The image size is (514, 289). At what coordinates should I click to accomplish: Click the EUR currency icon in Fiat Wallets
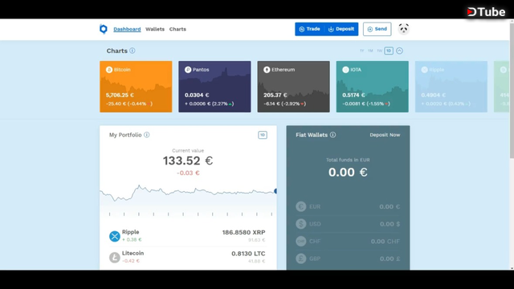coord(301,207)
